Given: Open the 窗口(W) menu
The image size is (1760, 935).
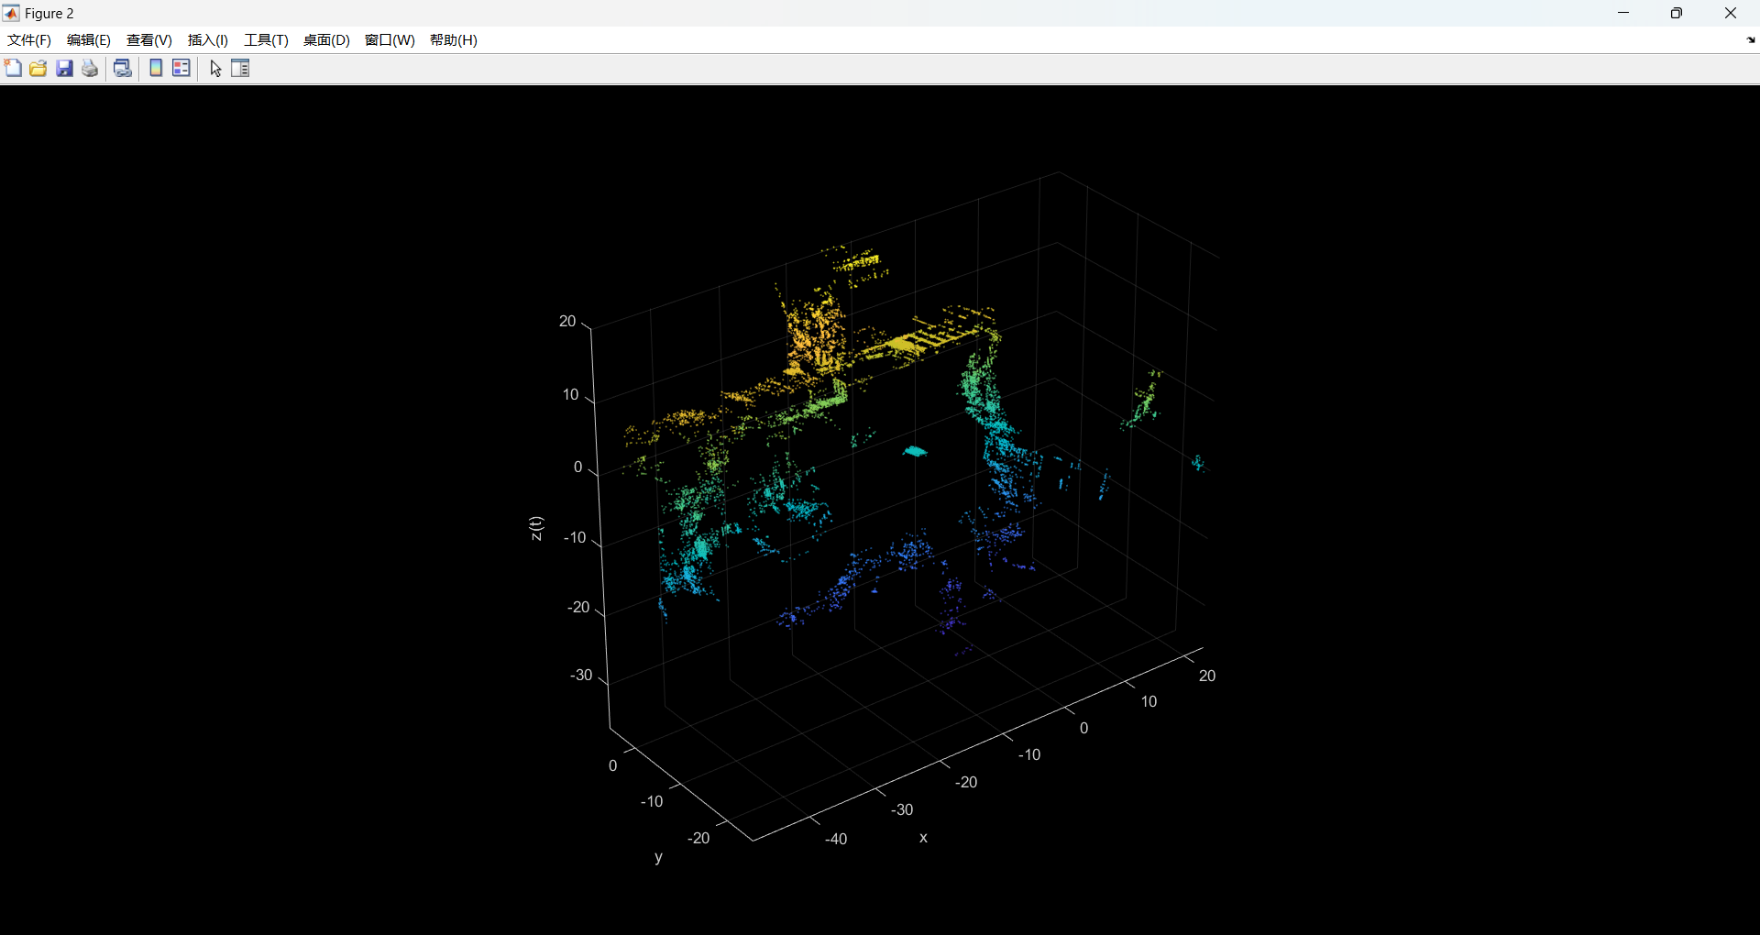Looking at the screenshot, I should [390, 40].
